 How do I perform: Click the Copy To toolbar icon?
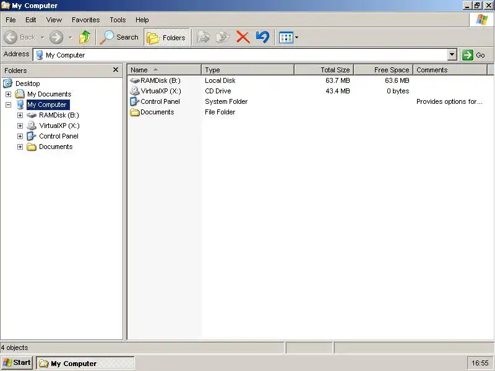click(x=223, y=37)
